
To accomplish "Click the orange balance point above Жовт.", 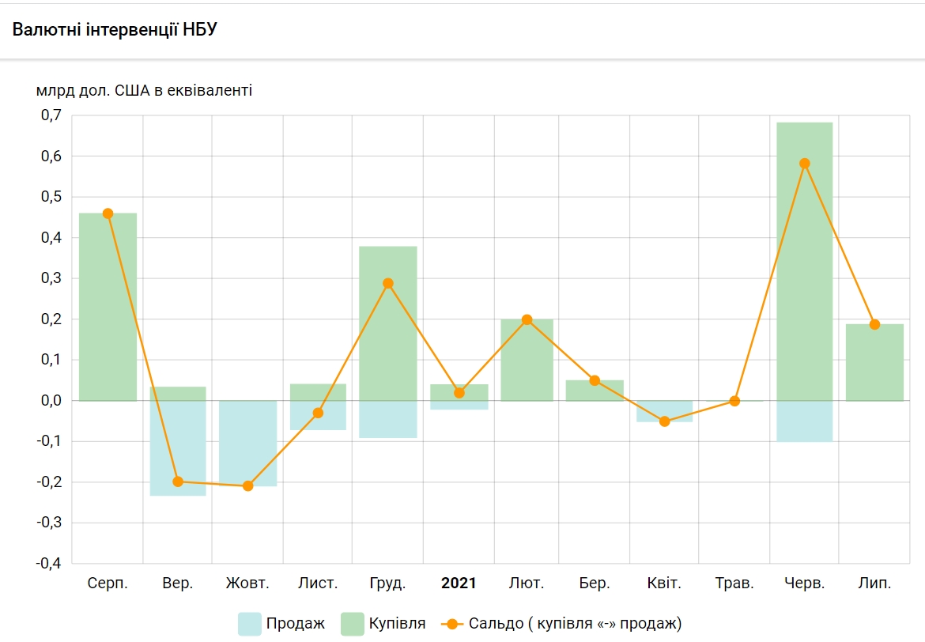I will 248,485.
